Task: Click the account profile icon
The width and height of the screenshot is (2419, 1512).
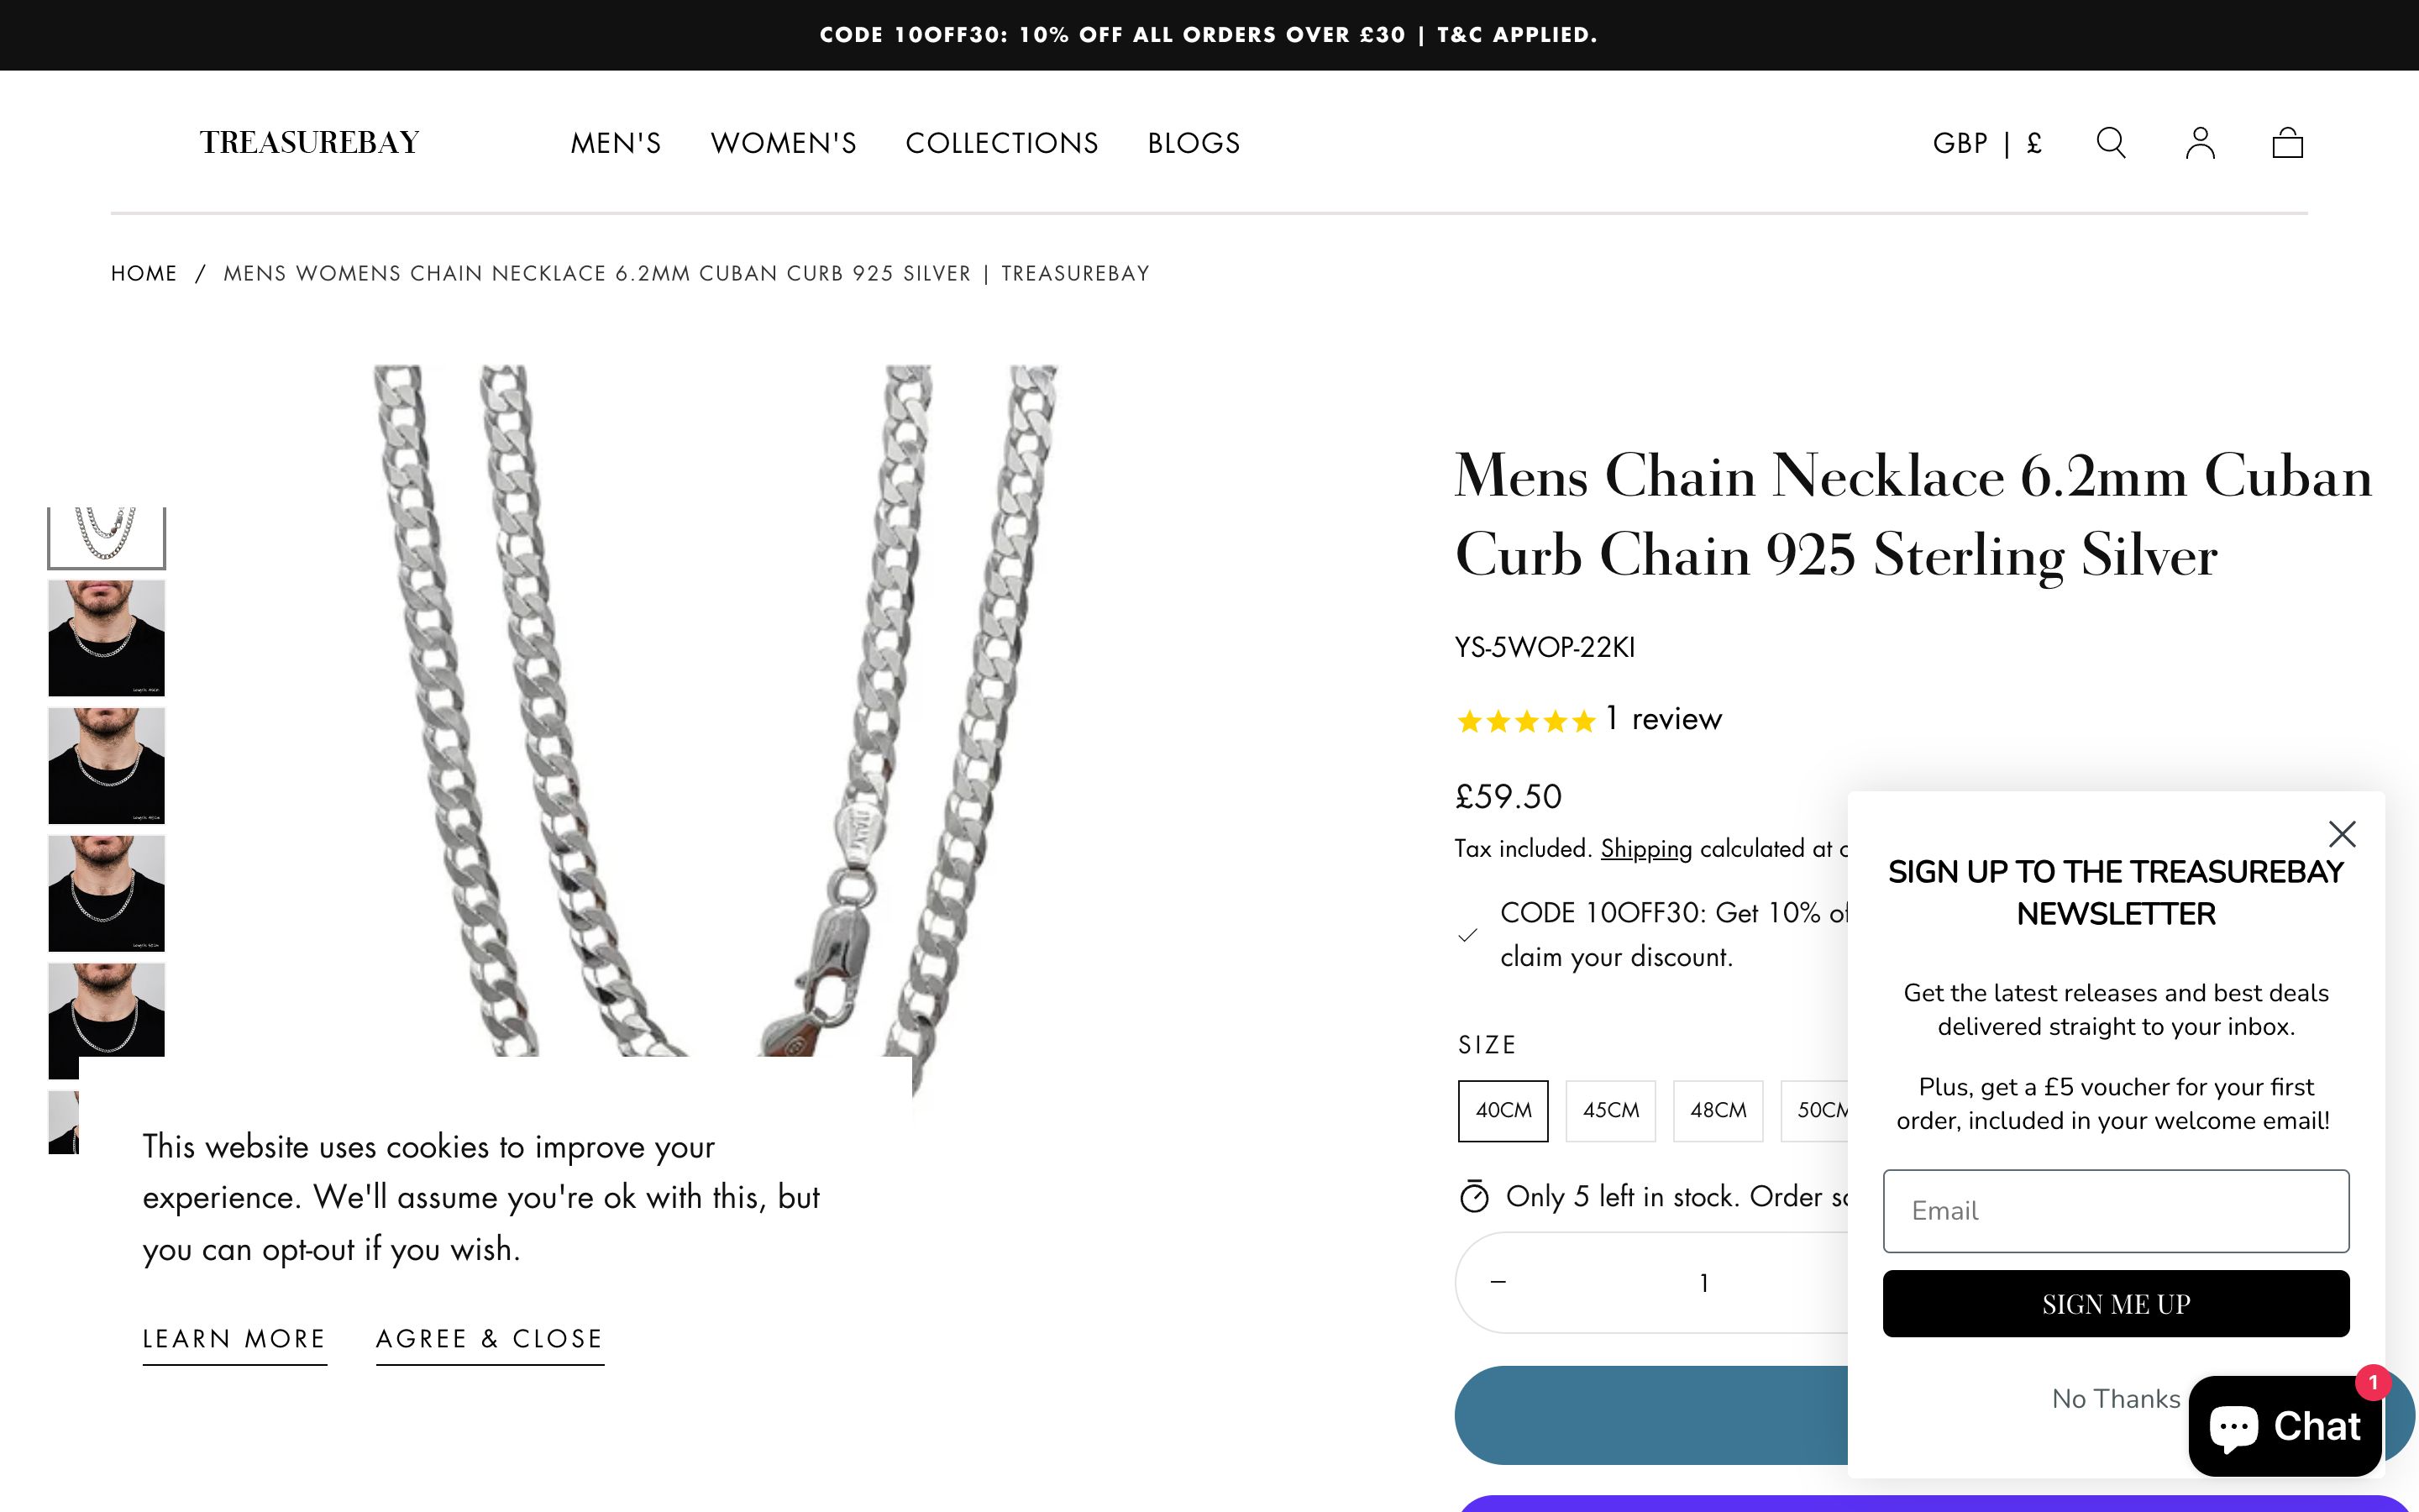Action: pyautogui.click(x=2199, y=143)
